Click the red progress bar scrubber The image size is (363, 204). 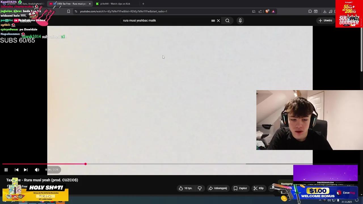pos(85,164)
